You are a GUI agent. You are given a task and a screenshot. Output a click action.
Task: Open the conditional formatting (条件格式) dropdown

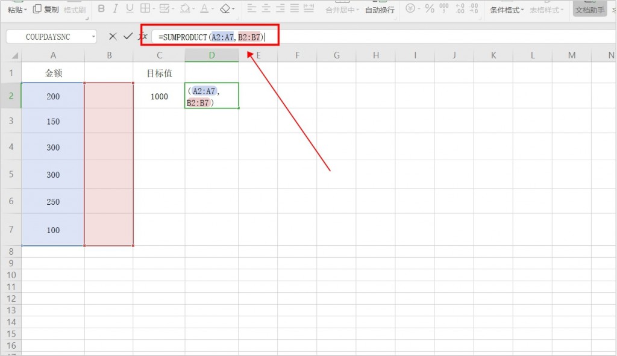click(507, 10)
